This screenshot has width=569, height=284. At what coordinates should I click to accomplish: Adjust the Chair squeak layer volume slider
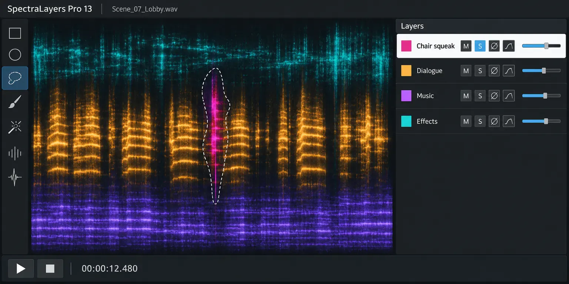pos(541,46)
